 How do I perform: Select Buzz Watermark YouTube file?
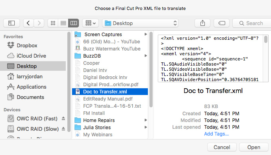pyautogui.click(x=110, y=49)
